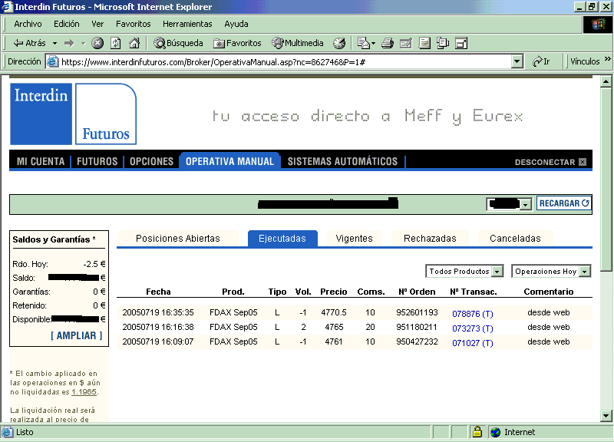Open the Favoritos menu
Image resolution: width=614 pixels, height=442 pixels.
pos(133,24)
